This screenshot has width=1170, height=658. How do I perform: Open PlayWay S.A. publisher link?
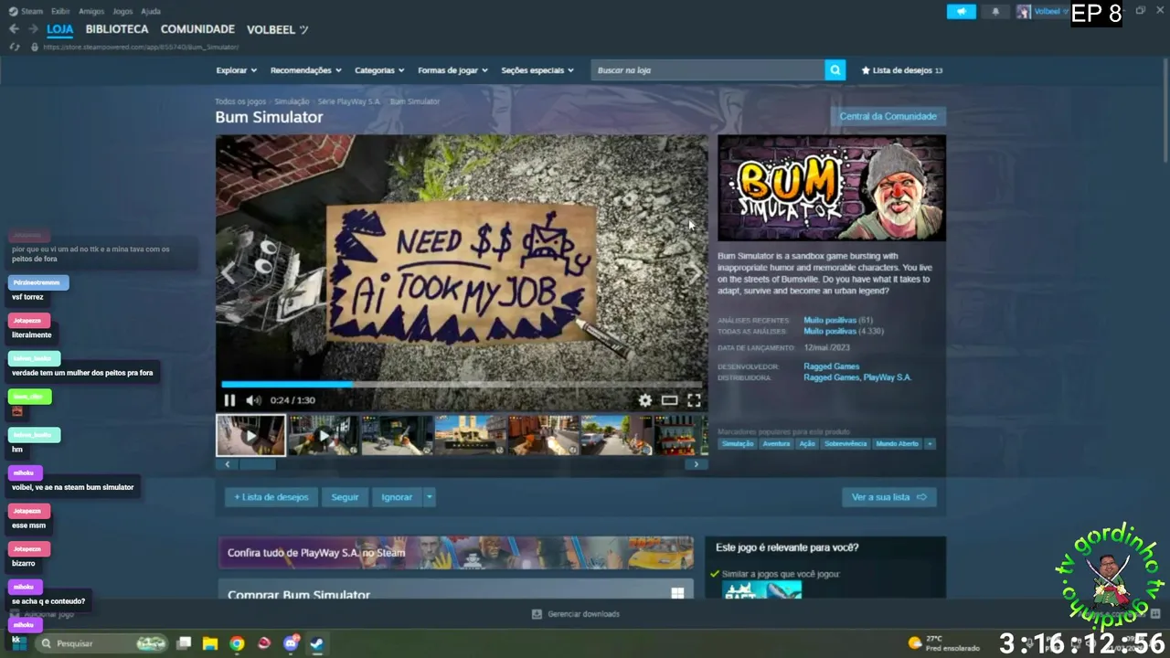(887, 377)
